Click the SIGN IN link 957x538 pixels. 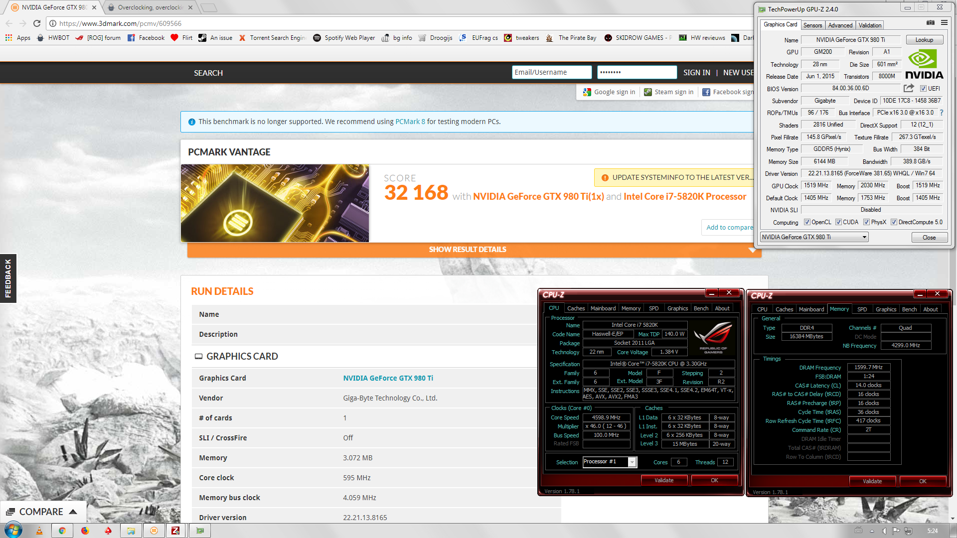coord(696,73)
